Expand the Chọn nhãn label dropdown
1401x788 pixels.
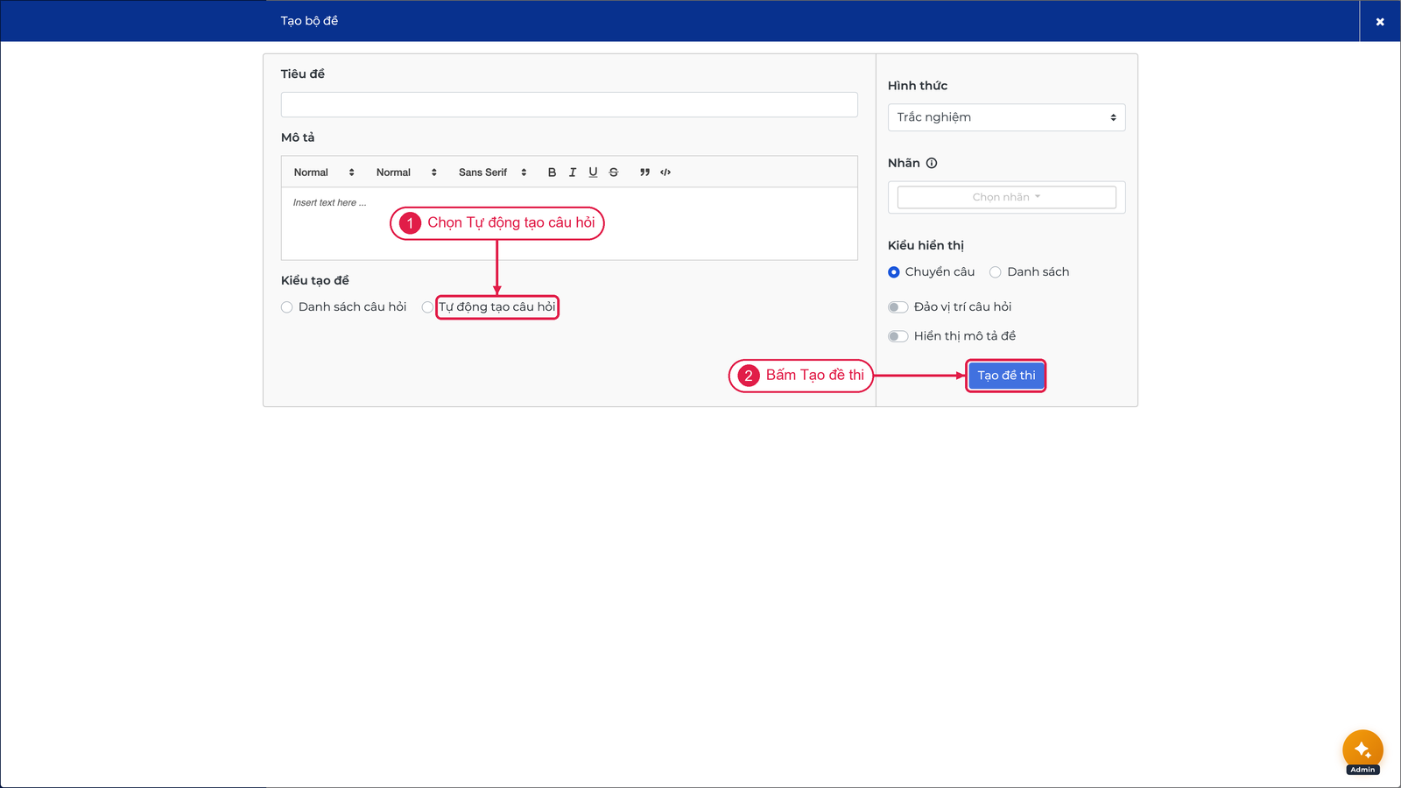click(1007, 197)
